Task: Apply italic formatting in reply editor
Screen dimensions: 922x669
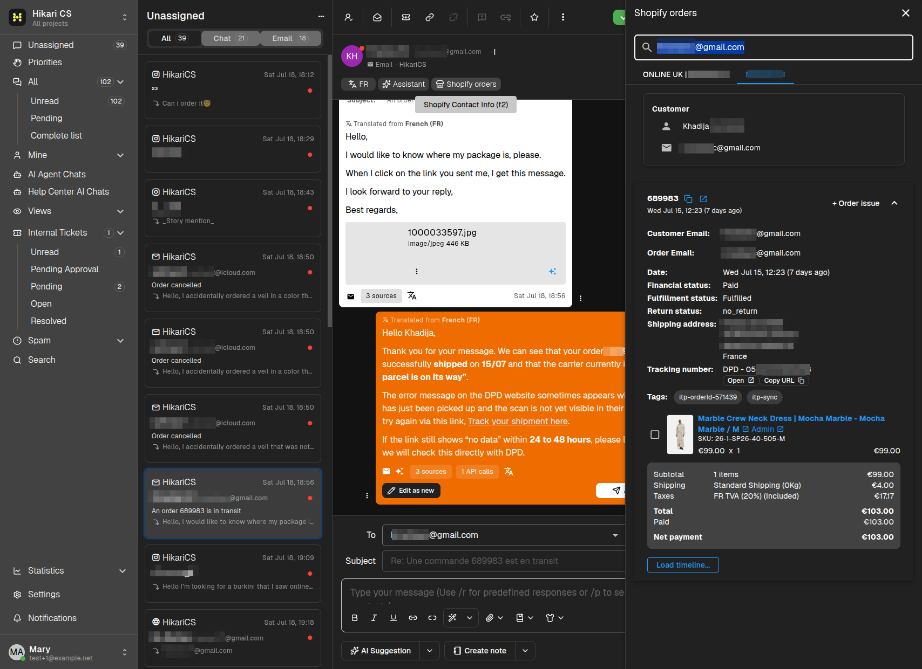Action: click(374, 618)
